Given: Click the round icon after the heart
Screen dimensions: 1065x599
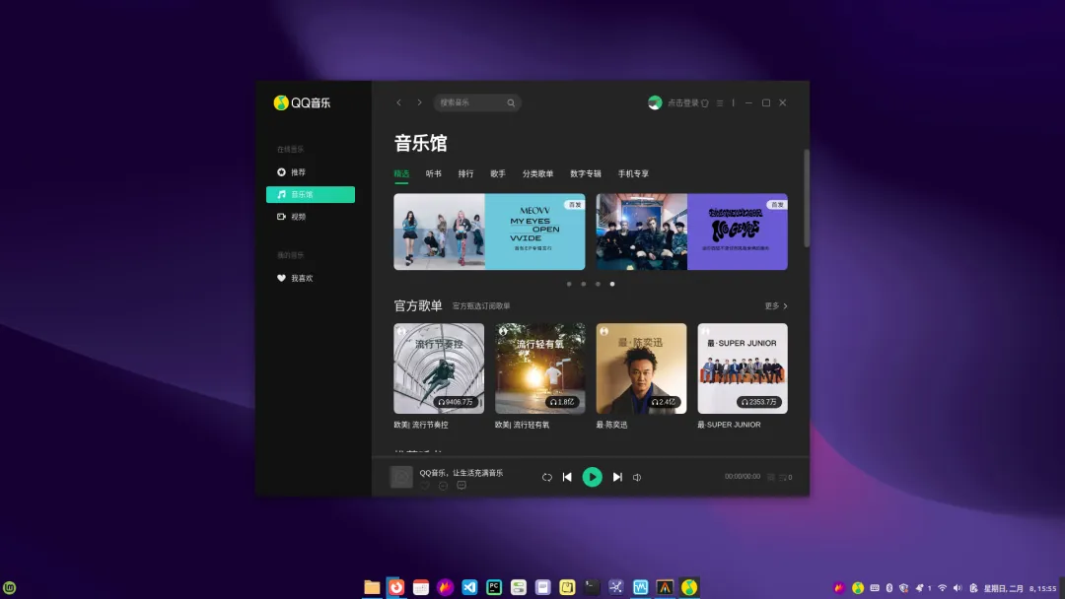Looking at the screenshot, I should [x=443, y=486].
